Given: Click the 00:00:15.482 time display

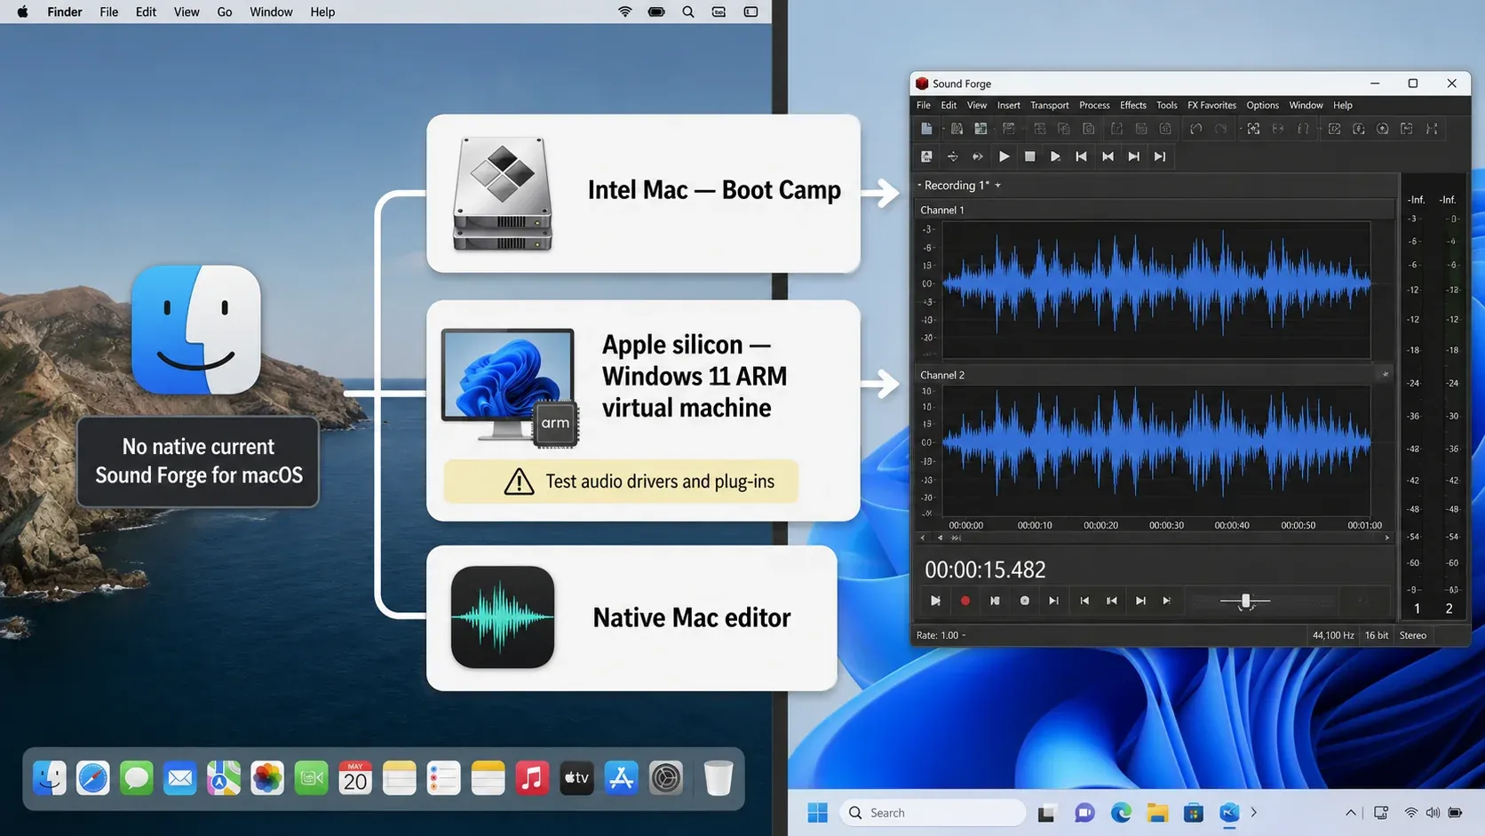Looking at the screenshot, I should [985, 569].
